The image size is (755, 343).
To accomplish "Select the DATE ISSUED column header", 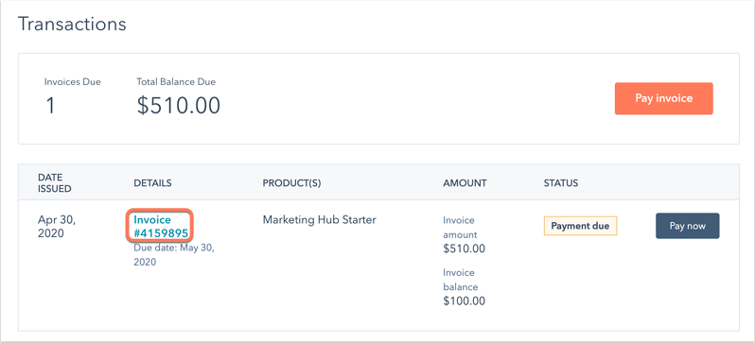I will (x=55, y=182).
